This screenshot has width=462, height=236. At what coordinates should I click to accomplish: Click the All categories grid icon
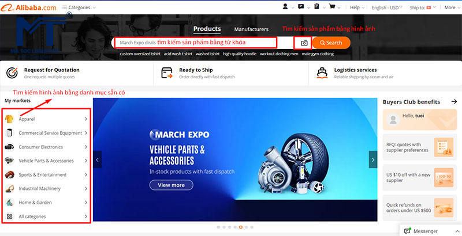[x=9, y=216]
